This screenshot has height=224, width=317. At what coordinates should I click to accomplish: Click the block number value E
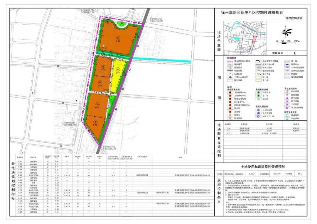295,53
